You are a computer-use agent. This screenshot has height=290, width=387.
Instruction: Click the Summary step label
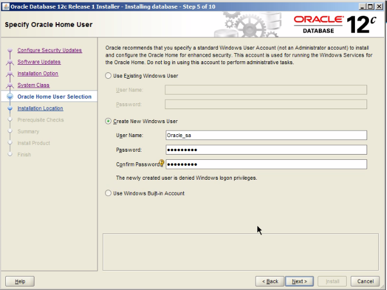(28, 131)
